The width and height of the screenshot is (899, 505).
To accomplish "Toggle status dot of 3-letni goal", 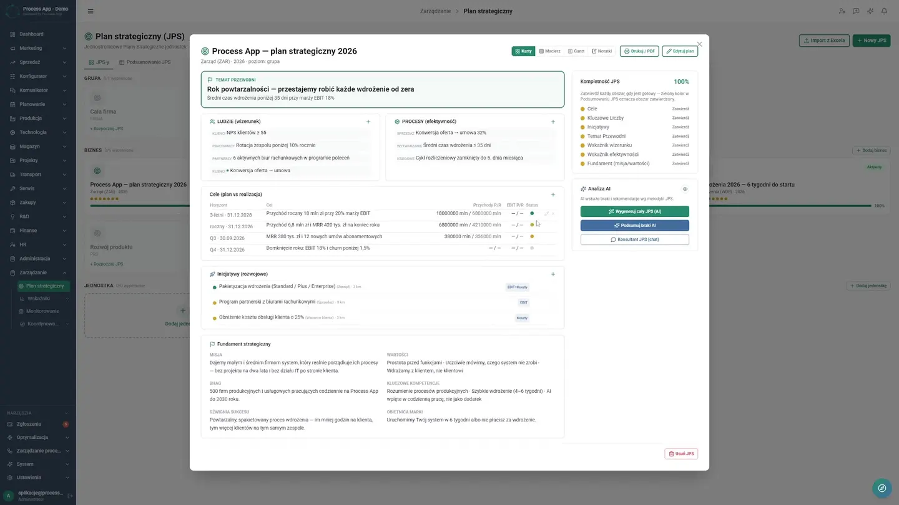I will [x=532, y=213].
